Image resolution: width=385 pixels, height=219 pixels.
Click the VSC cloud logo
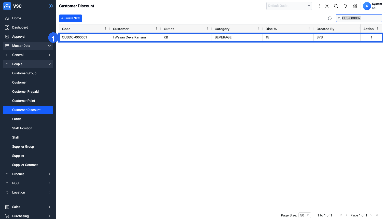click(x=7, y=6)
